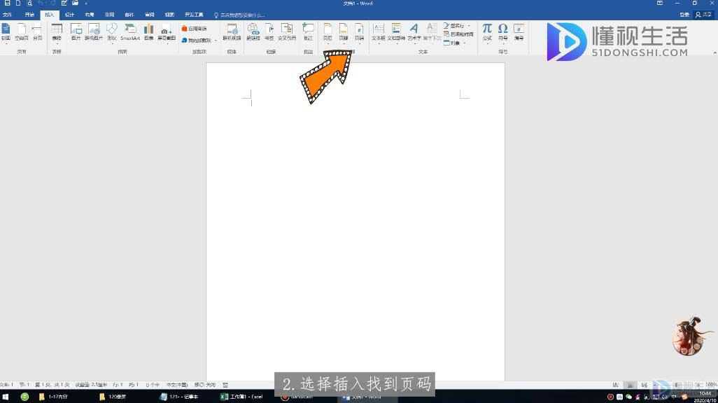Open the 1-17 folder taskbar item
718x403 pixels.
54,397
